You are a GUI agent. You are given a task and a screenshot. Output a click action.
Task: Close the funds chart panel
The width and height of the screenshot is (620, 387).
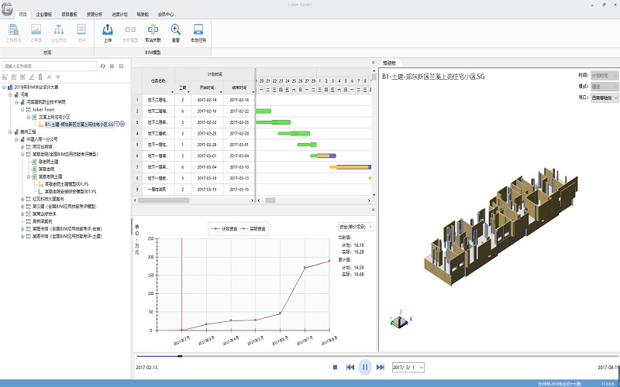tap(374, 210)
